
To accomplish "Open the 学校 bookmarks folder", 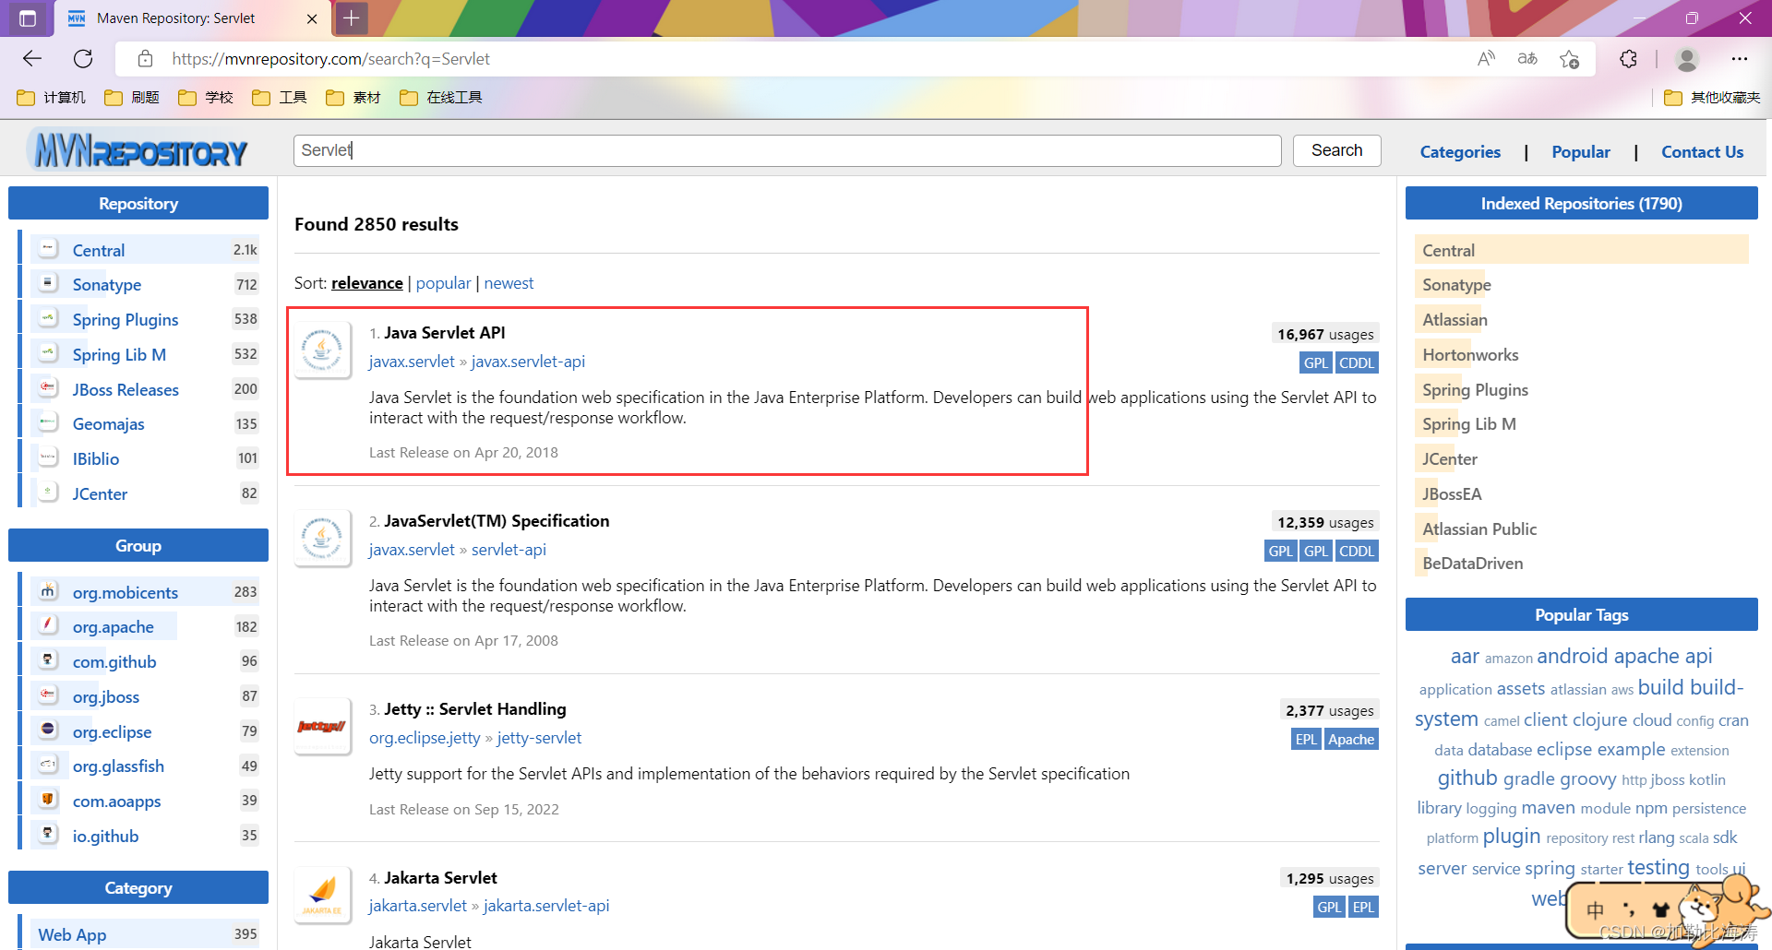I will 206,98.
